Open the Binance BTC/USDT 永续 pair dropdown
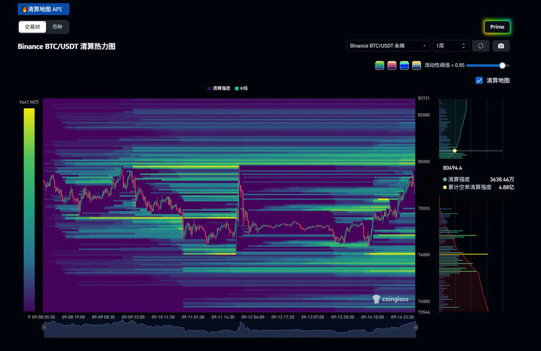Screen dimensions: 541x351 (x=388, y=46)
